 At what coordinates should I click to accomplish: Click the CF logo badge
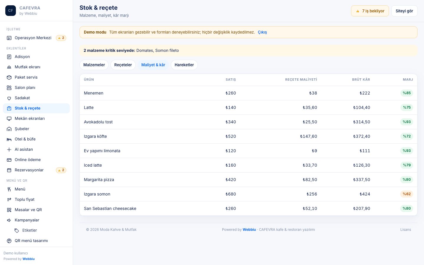pos(11,11)
